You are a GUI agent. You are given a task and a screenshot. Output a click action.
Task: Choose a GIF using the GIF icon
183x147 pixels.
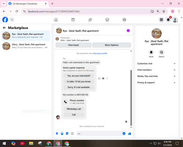pyautogui.click(x=72, y=133)
